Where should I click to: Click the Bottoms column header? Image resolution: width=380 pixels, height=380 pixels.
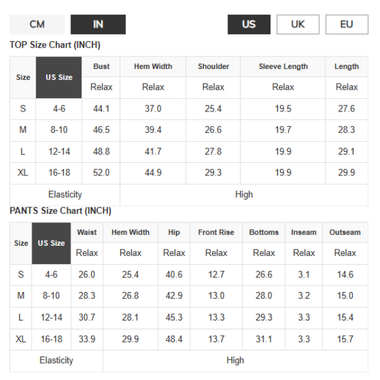coord(263,232)
